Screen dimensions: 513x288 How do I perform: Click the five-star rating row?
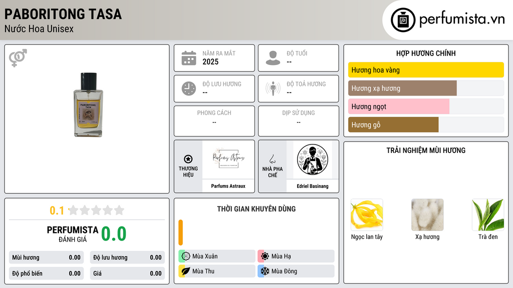pos(97,210)
